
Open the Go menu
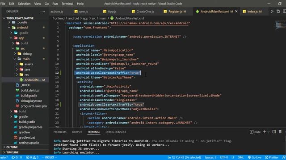point(46,4)
